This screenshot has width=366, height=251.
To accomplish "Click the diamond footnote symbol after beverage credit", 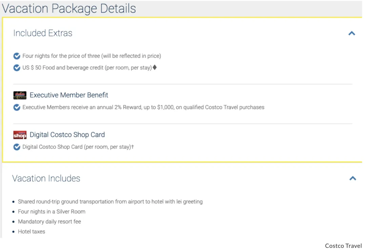I will [x=155, y=67].
